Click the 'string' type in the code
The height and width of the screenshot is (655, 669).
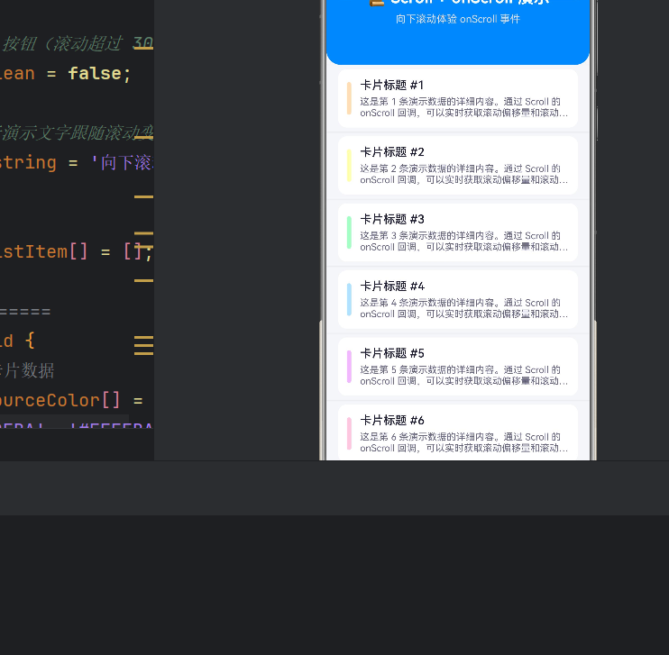(28, 163)
